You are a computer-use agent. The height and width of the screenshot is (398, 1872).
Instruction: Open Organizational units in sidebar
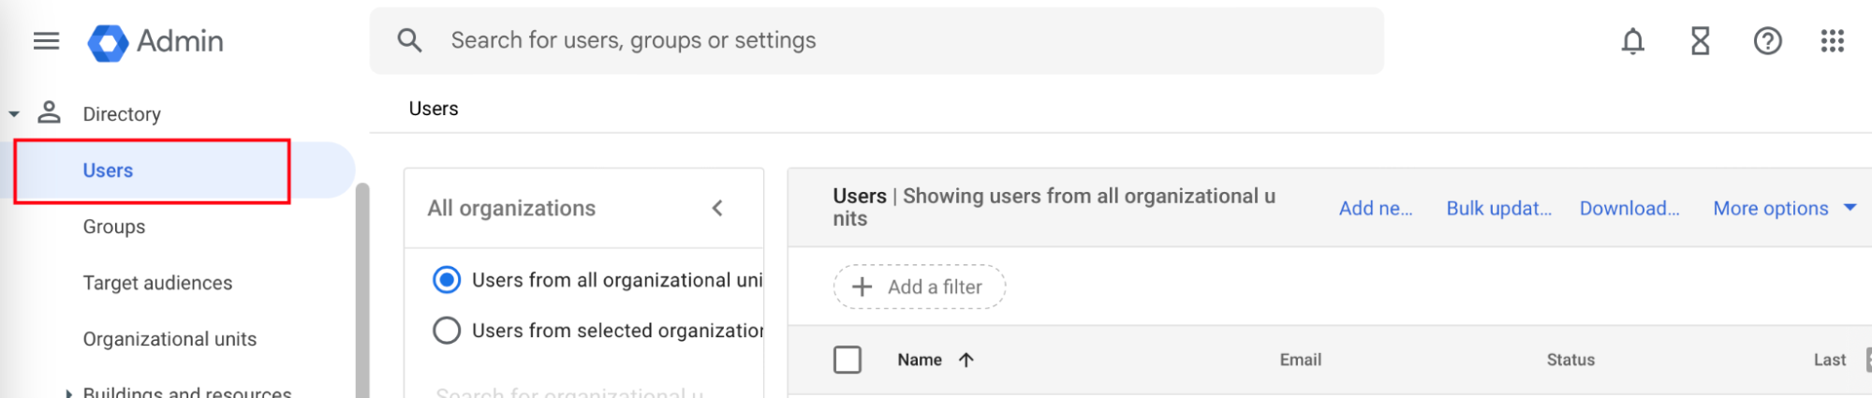(x=170, y=339)
